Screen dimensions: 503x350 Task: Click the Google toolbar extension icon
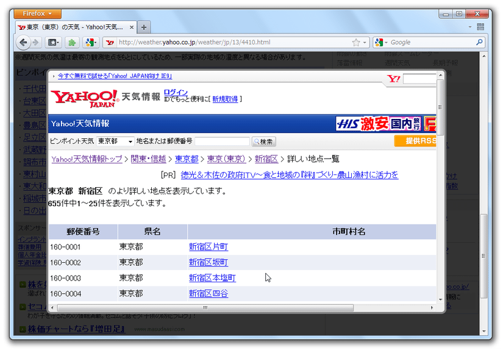click(x=91, y=42)
